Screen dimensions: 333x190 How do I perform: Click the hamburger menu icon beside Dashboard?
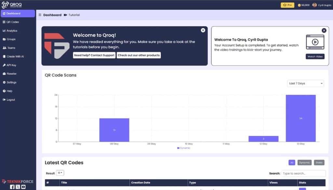(x=40, y=15)
